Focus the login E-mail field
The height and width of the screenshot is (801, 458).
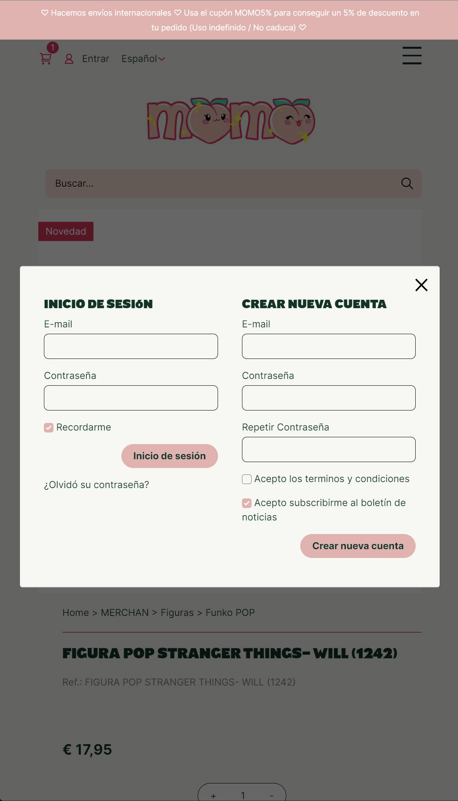pyautogui.click(x=131, y=347)
